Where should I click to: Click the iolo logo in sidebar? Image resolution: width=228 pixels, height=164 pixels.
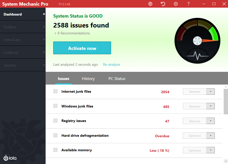pos(10,158)
